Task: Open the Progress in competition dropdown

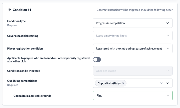Action: (129, 23)
